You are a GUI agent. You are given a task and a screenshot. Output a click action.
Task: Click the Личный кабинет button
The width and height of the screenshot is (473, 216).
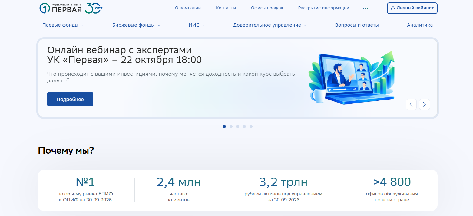[412, 8]
